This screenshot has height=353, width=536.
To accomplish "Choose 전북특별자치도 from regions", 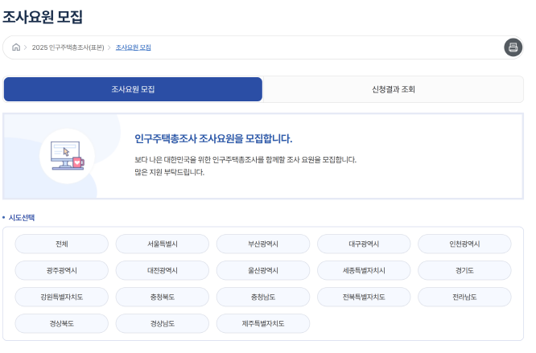I will click(x=364, y=297).
